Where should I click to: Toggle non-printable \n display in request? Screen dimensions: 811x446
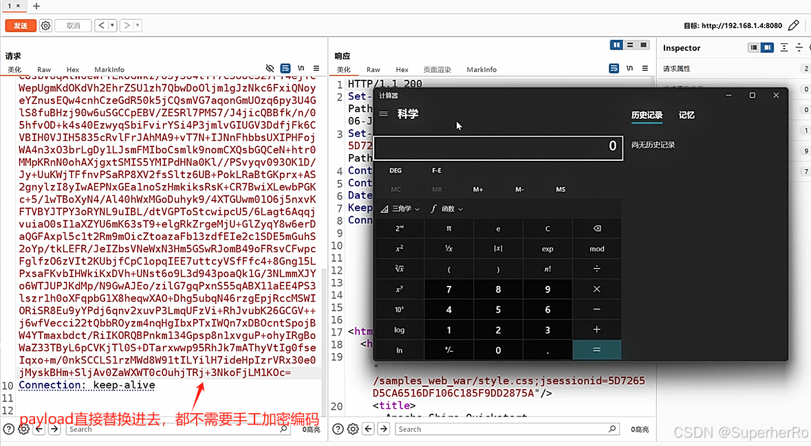click(x=301, y=68)
